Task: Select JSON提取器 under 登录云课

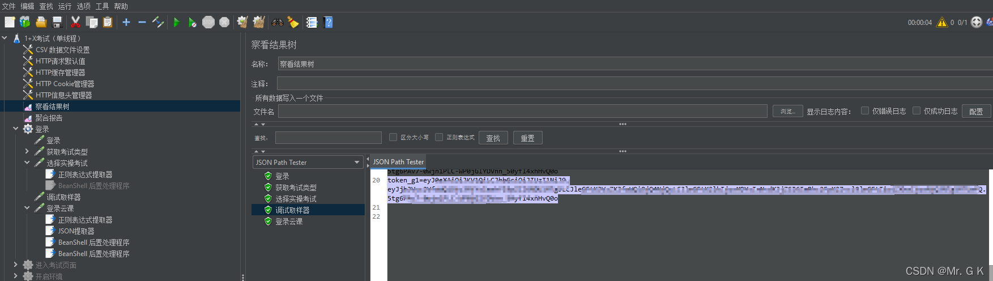Action: [76, 231]
